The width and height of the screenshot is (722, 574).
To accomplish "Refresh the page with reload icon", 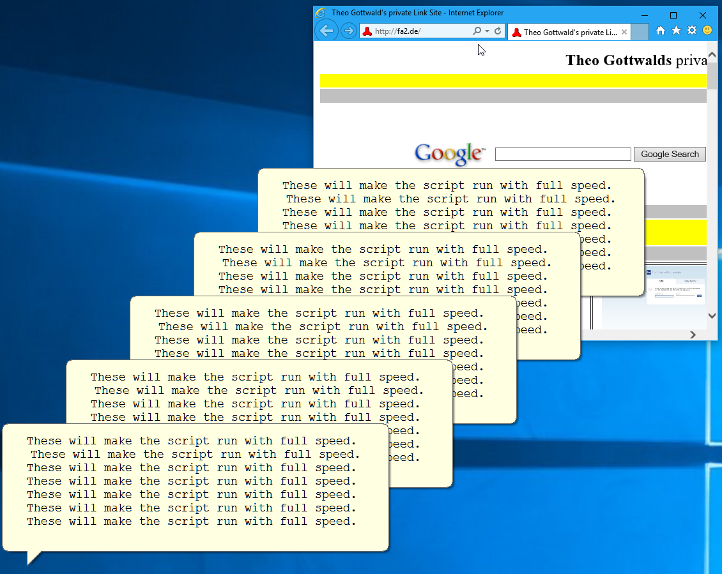I will (498, 31).
